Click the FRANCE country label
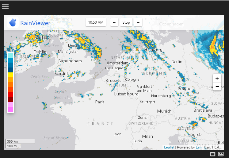Image resolution: width=229 pixels, height=158 pixels. pyautogui.click(x=101, y=124)
